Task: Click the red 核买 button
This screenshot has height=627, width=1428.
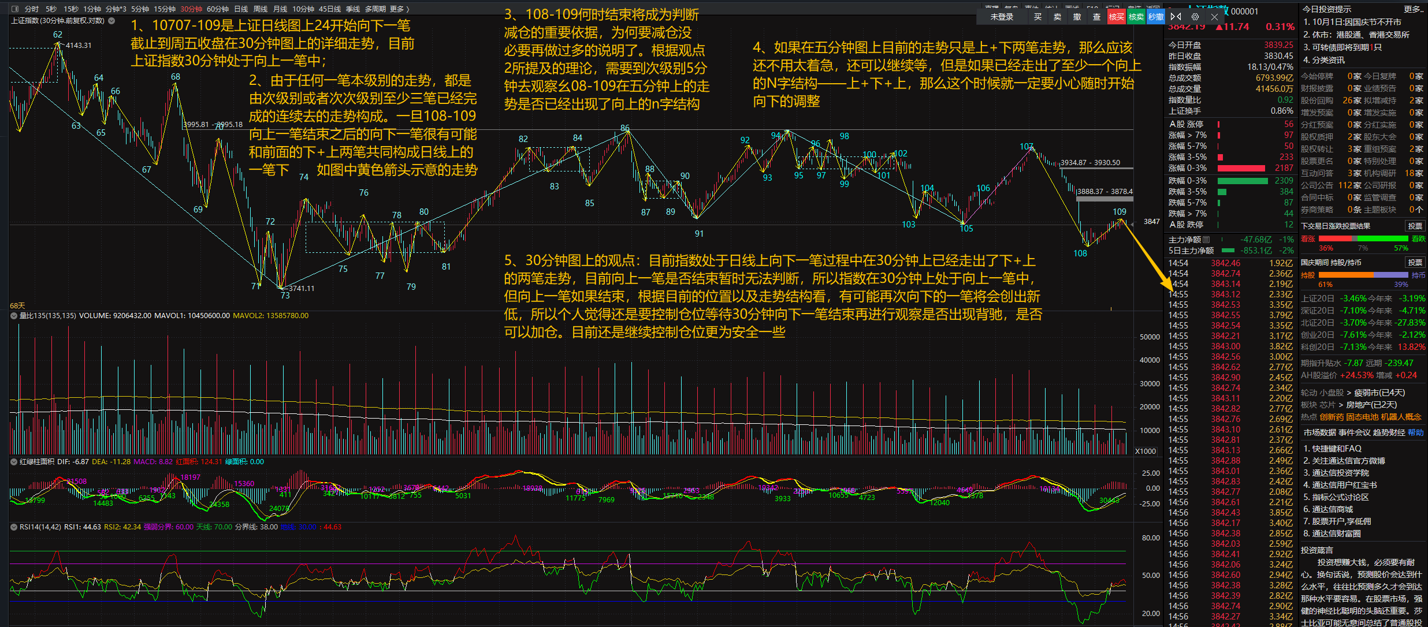Action: point(1116,17)
